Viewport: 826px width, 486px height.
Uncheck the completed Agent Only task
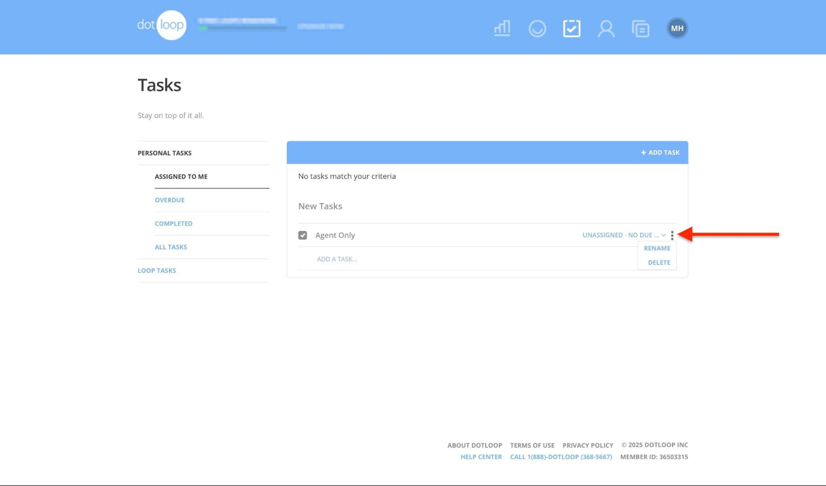click(303, 235)
